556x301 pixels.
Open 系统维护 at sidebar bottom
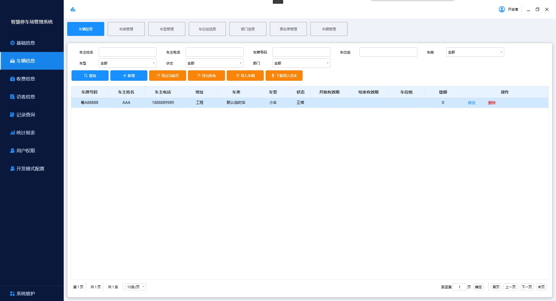[25, 293]
